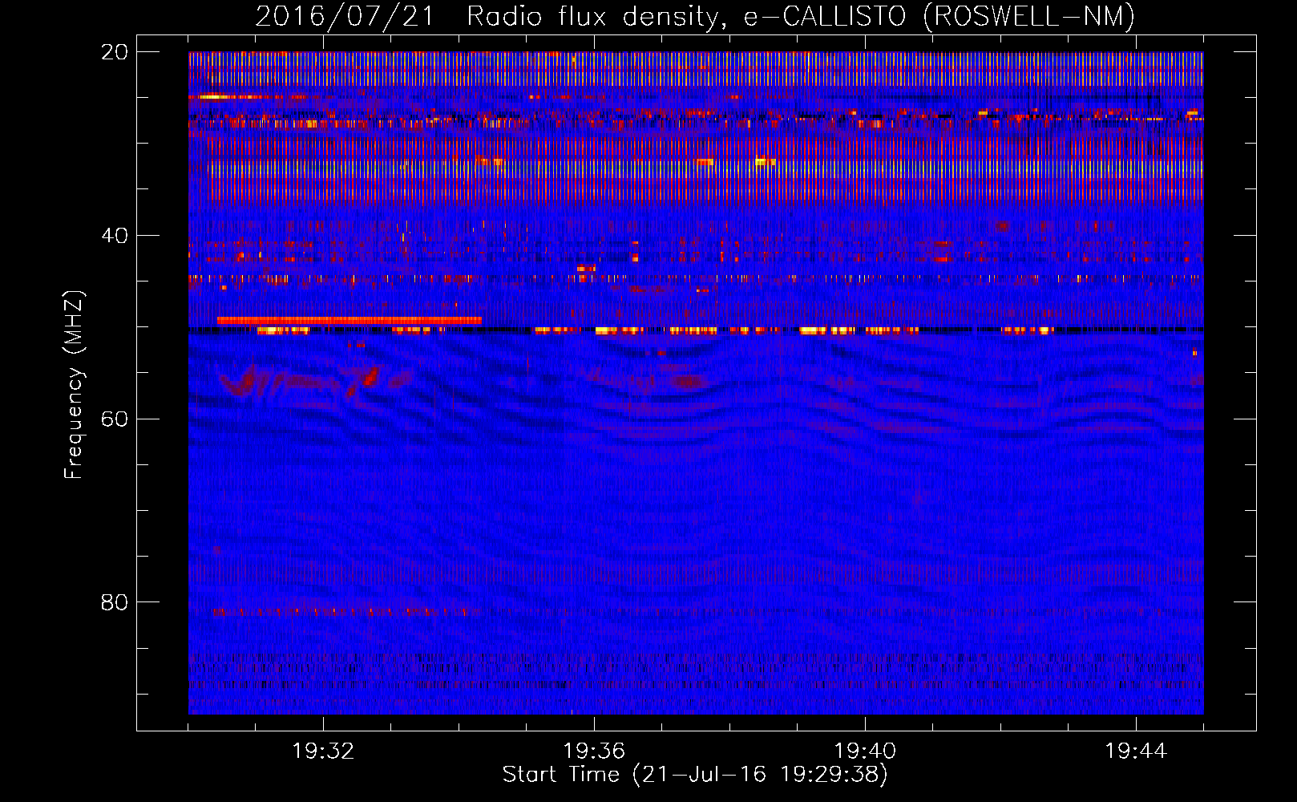Viewport: 1297px width, 802px height.
Task: Click the 19:36 time tick label
Action: pos(594,751)
